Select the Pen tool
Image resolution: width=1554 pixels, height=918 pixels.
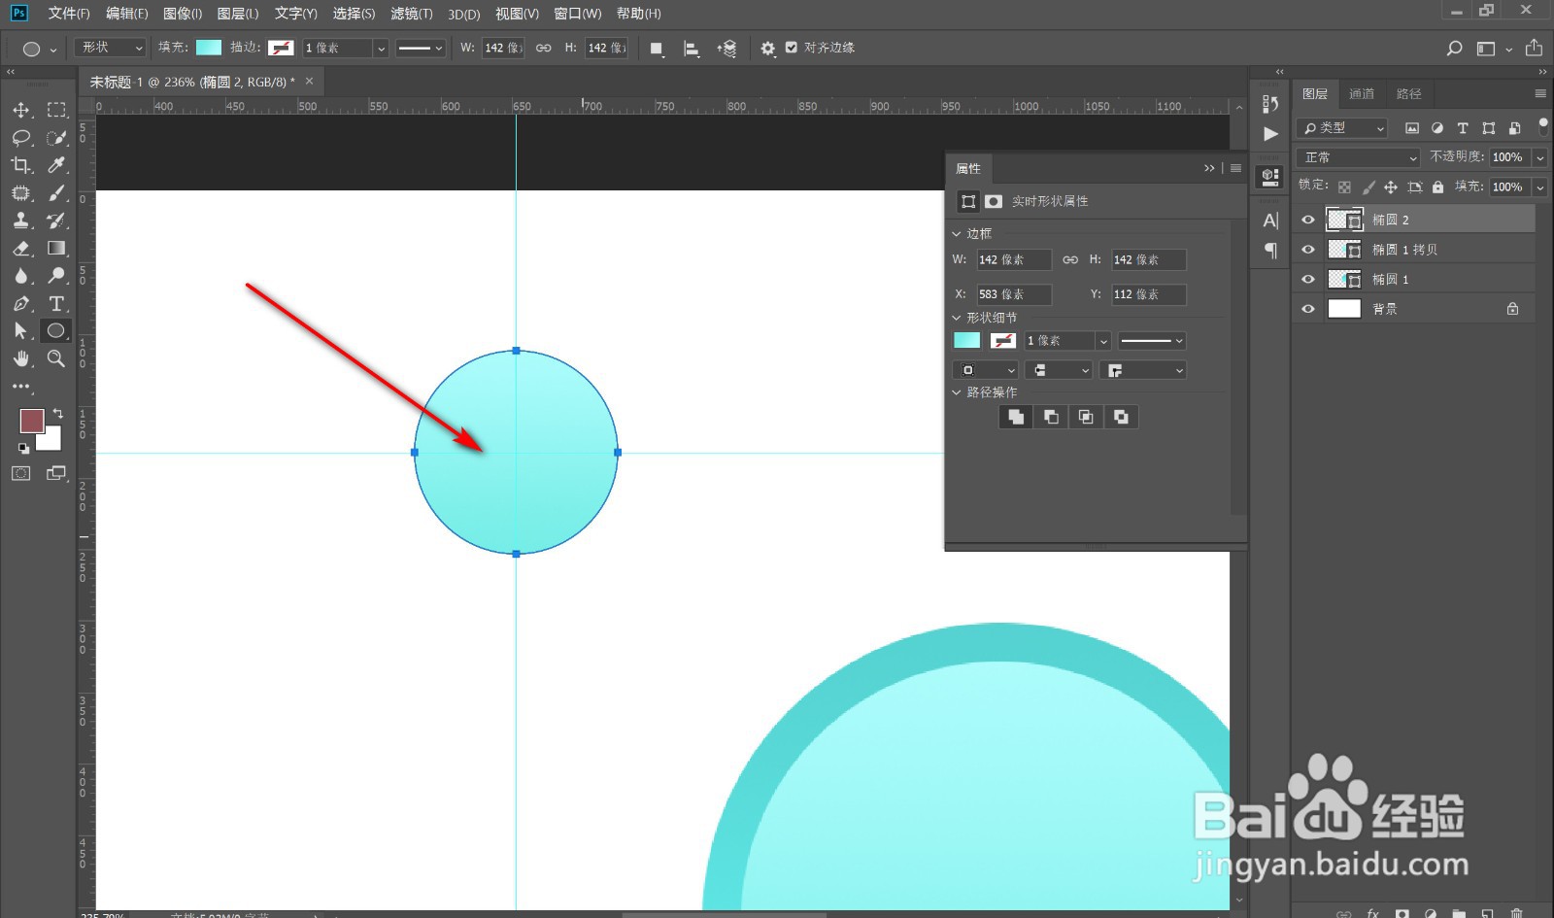(21, 303)
